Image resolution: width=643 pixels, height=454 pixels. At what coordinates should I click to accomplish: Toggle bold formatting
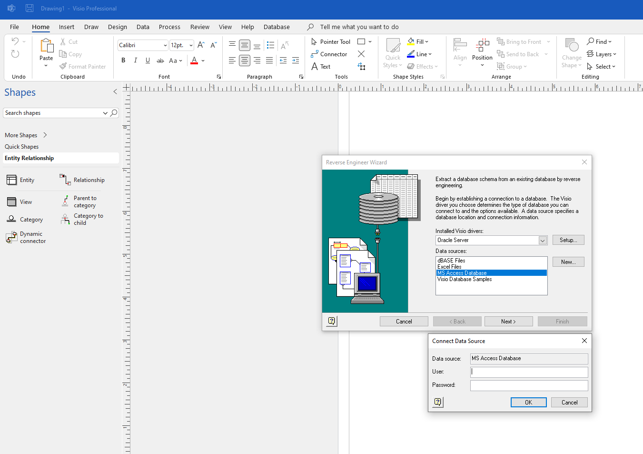coord(123,61)
